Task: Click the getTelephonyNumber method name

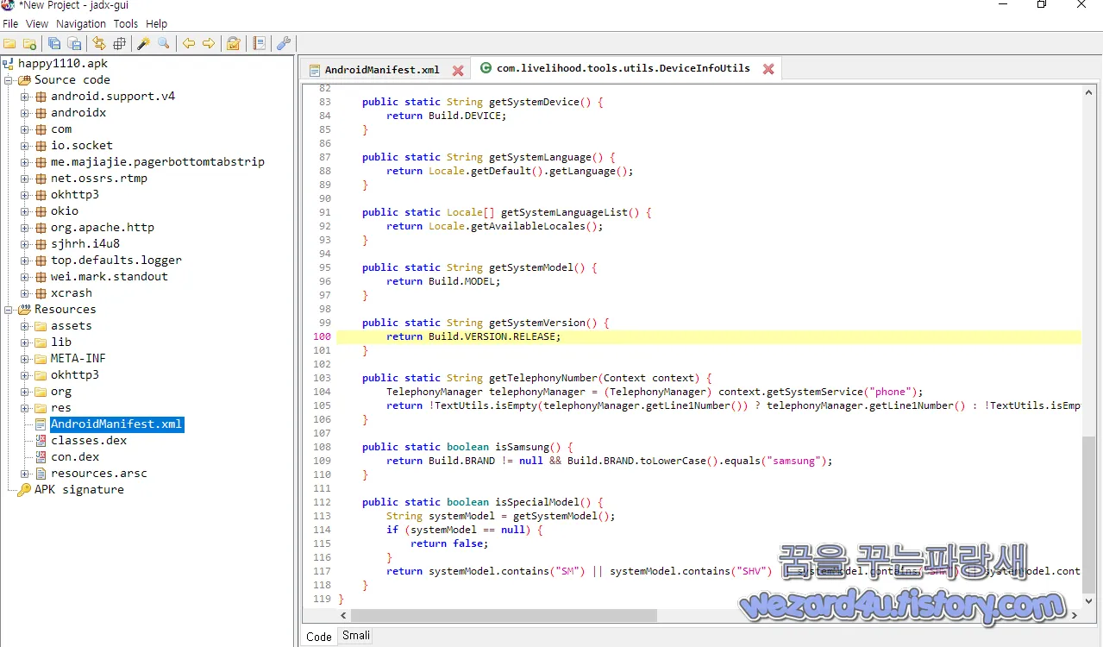Action: [542, 378]
